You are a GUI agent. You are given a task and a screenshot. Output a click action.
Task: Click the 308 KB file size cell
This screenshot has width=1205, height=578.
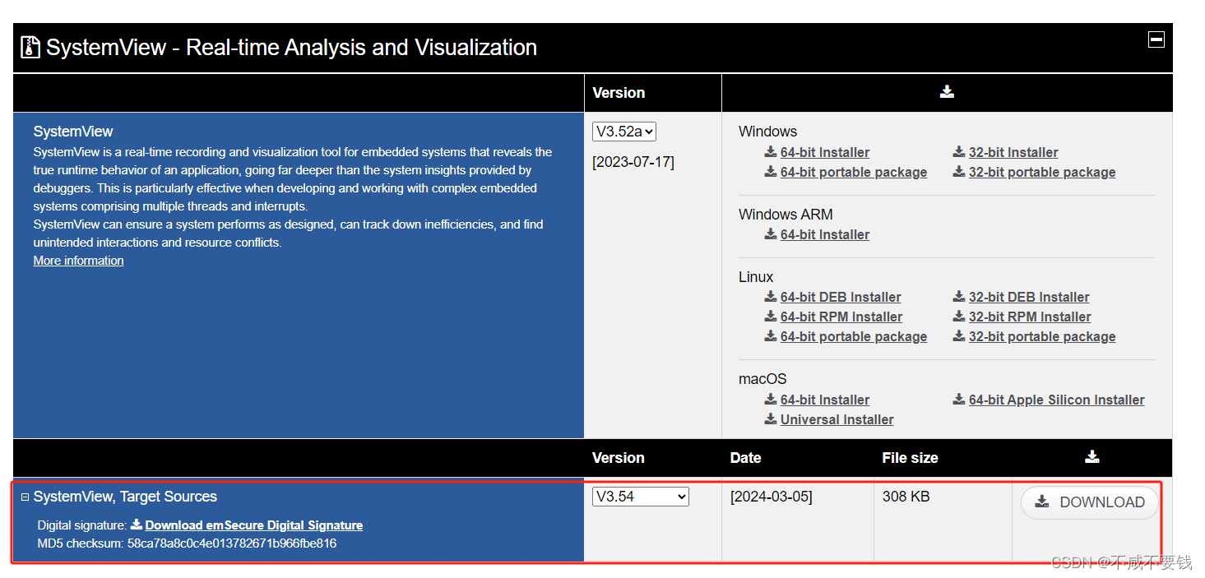point(906,497)
